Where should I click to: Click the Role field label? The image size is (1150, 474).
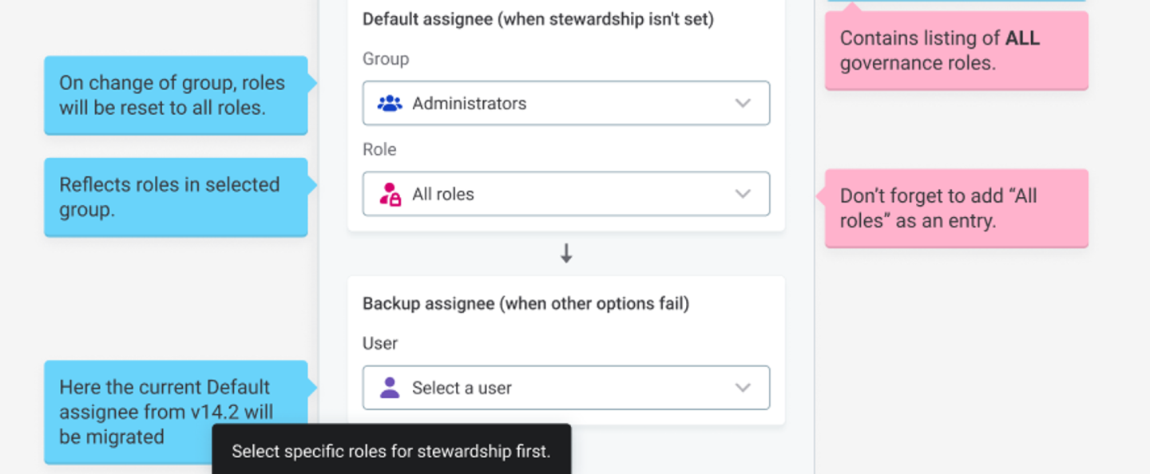tap(379, 149)
